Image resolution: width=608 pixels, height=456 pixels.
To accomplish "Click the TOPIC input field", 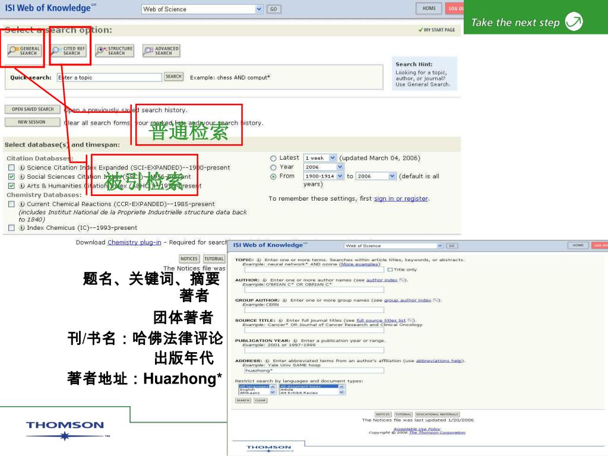I will 314,270.
